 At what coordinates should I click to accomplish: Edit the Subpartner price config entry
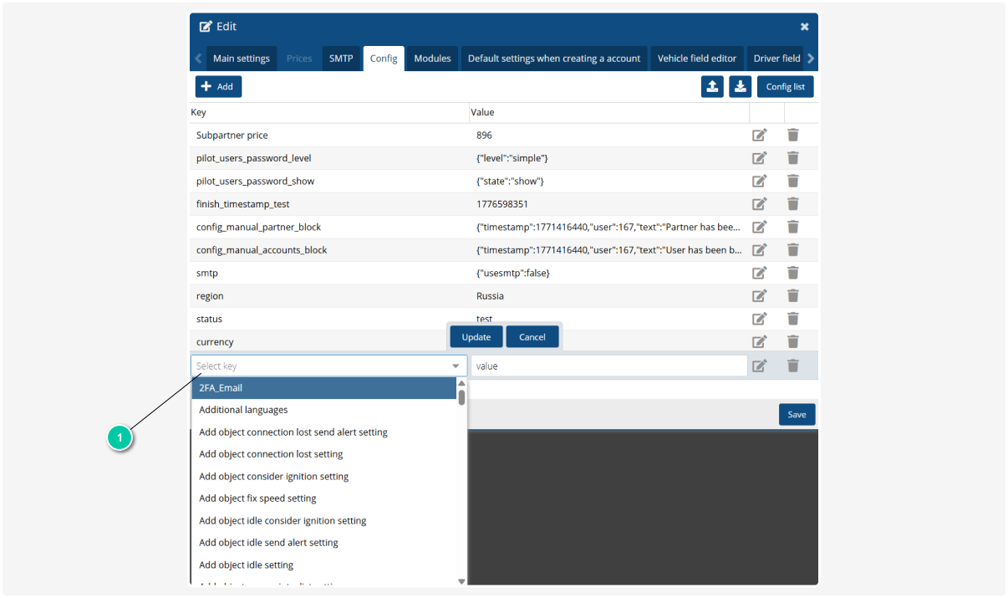[x=760, y=135]
